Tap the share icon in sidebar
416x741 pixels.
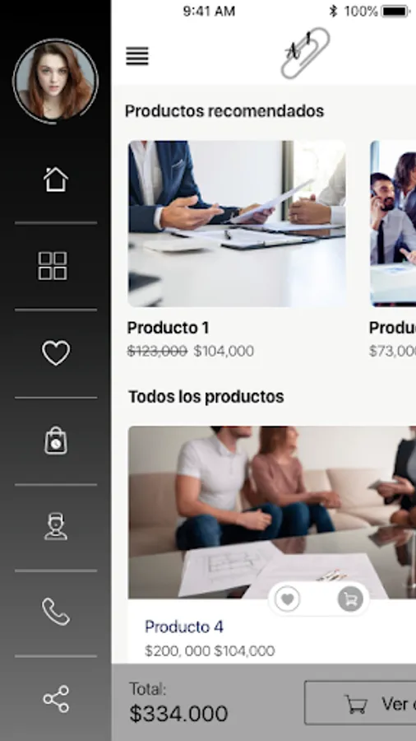click(56, 699)
